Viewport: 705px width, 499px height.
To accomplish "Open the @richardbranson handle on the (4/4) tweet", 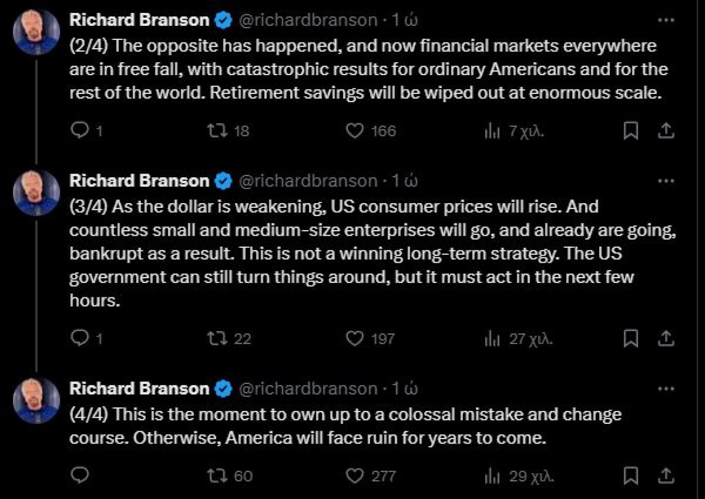I will coord(308,389).
